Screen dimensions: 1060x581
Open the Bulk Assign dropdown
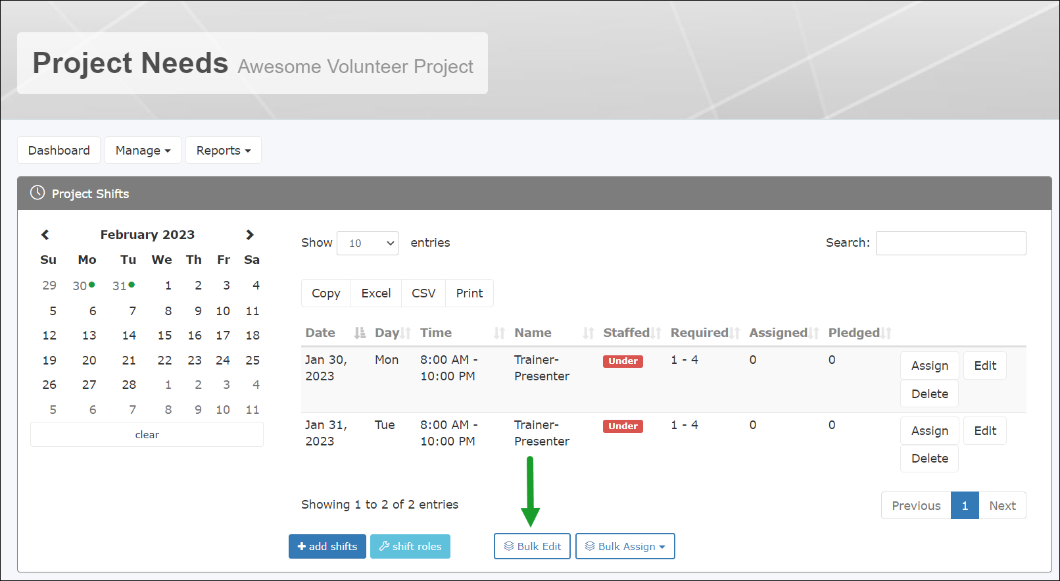coord(625,546)
